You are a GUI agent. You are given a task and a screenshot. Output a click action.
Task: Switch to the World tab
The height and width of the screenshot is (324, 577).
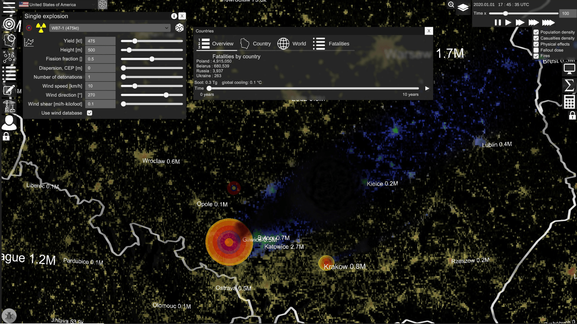click(292, 44)
